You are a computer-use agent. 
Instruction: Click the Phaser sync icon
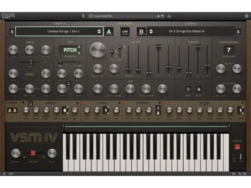[x=31, y=104]
